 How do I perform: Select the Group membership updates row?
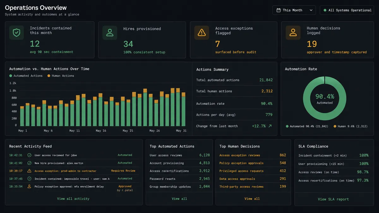(x=180, y=187)
